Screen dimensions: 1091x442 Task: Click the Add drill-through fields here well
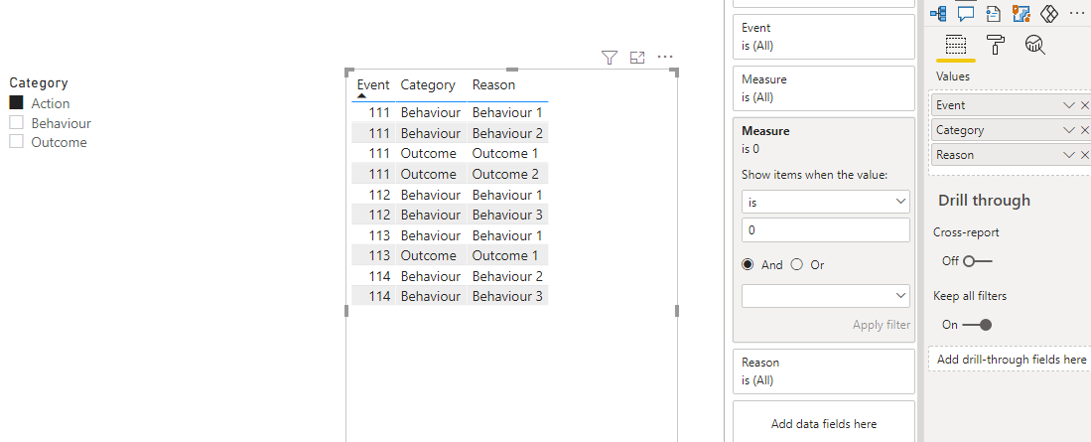point(1011,360)
